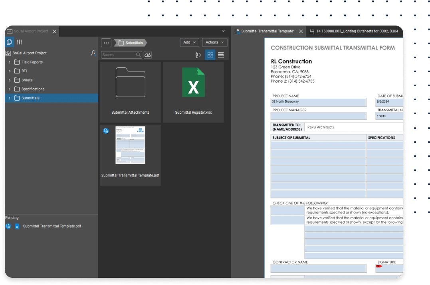Switch to thumbnail grid view
The width and height of the screenshot is (430, 285).
coord(210,55)
